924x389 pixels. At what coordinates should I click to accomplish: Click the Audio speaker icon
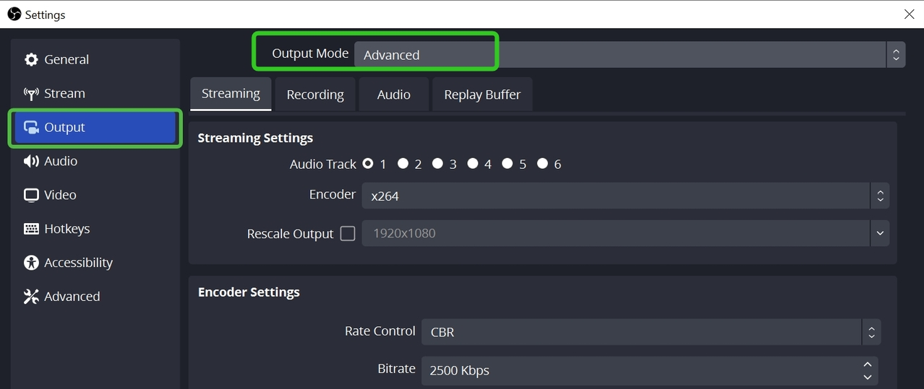click(x=31, y=162)
